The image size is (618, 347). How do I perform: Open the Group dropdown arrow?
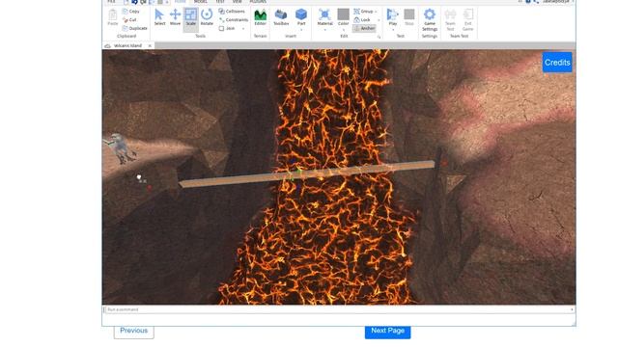[x=376, y=12]
